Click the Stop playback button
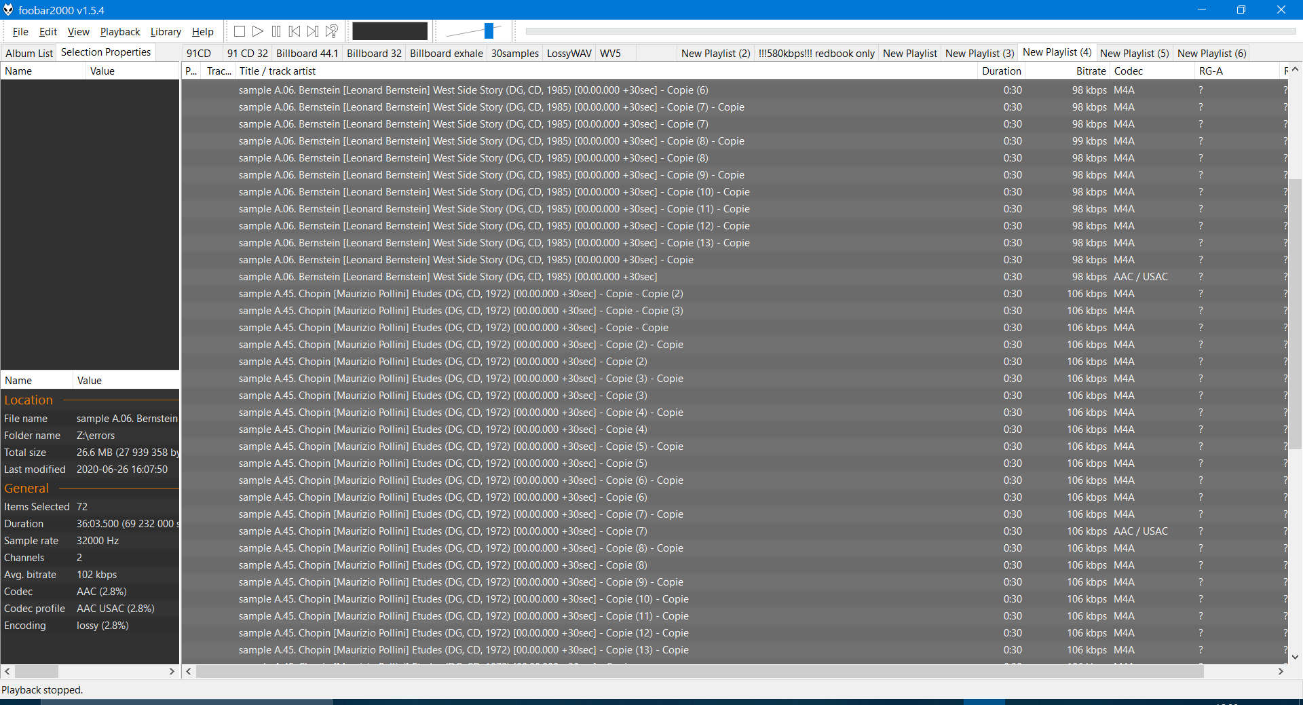 point(240,31)
